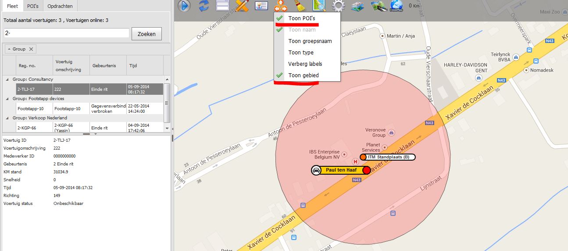
Task: Open settings with the gear icon
Action: coord(338,6)
